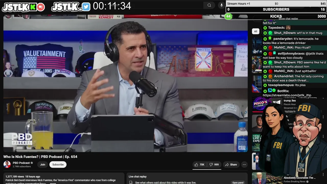Click BotRix's verified badge in chat
The height and width of the screenshot is (184, 327).
click(x=274, y=91)
